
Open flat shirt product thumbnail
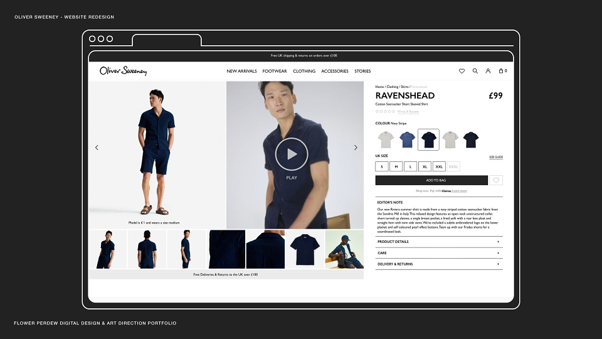[305, 249]
